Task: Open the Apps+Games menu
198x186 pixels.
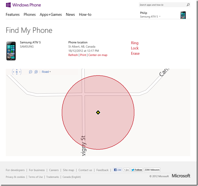Action: [51, 15]
